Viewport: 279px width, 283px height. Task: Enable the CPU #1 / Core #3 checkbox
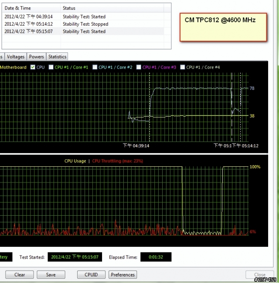coord(139,67)
